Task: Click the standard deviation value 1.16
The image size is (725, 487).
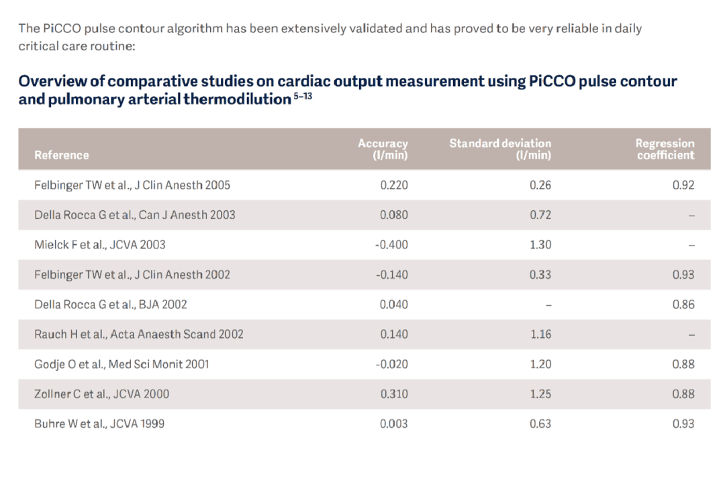Action: point(540,334)
